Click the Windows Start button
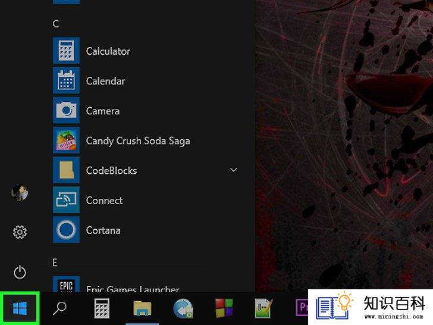 (x=20, y=308)
